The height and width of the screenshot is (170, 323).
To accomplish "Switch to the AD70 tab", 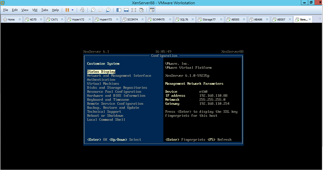I will point(34,19).
